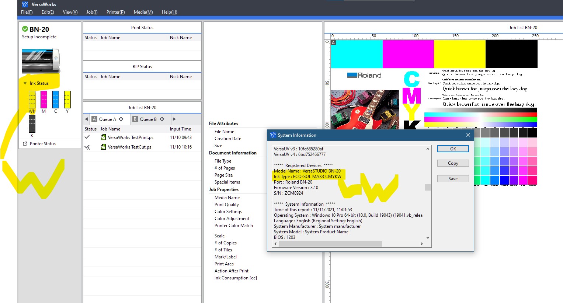Open Queue A settings gear

tap(121, 119)
